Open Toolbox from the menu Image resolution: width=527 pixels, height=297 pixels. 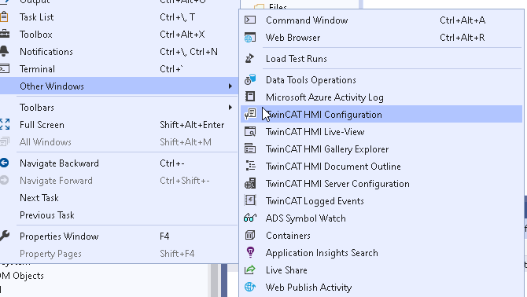point(118,35)
